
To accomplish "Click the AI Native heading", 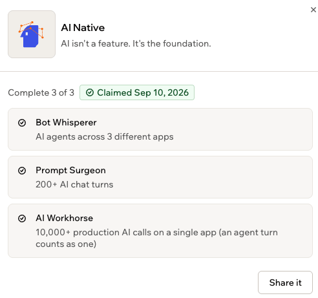I will (x=83, y=28).
